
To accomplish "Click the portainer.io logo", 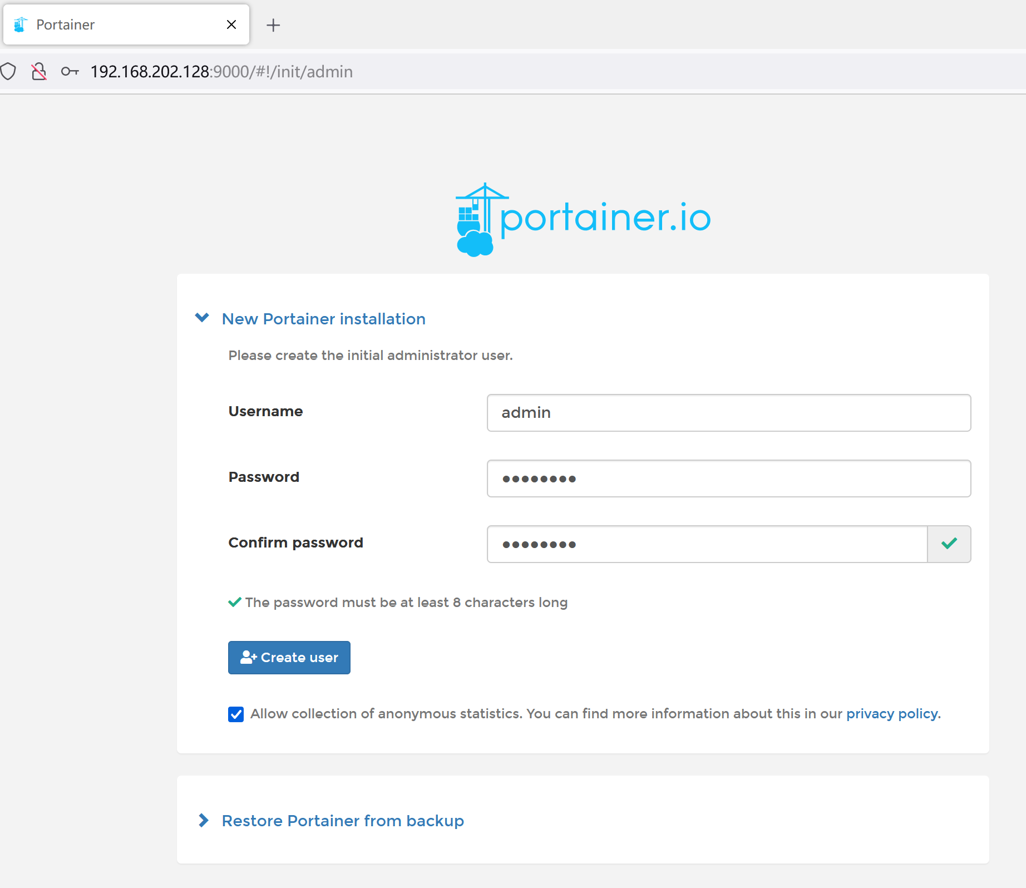I will tap(583, 219).
